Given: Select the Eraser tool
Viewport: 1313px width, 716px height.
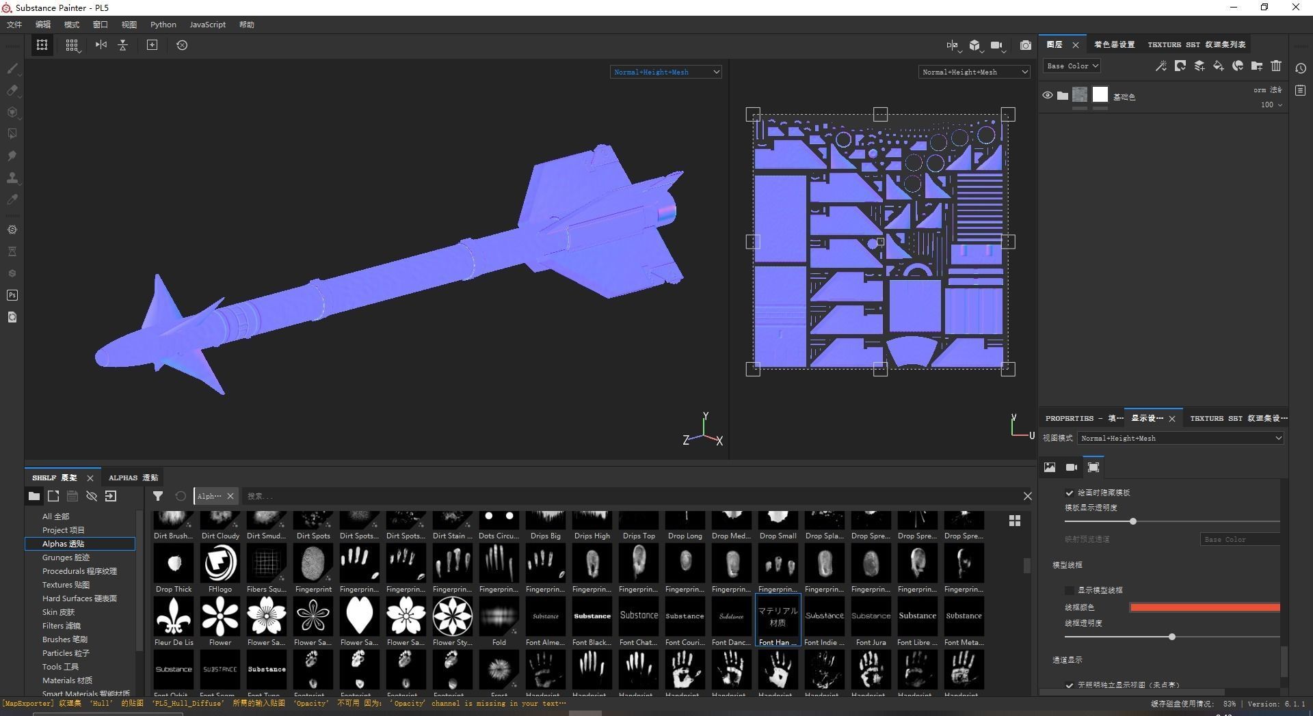Looking at the screenshot, I should pyautogui.click(x=12, y=90).
